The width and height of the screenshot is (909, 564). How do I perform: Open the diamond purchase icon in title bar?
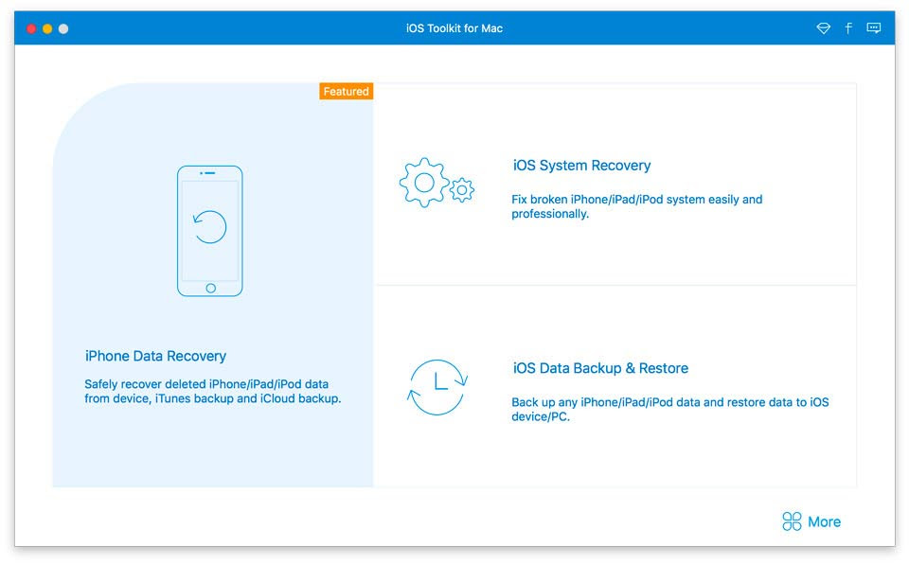pyautogui.click(x=823, y=28)
